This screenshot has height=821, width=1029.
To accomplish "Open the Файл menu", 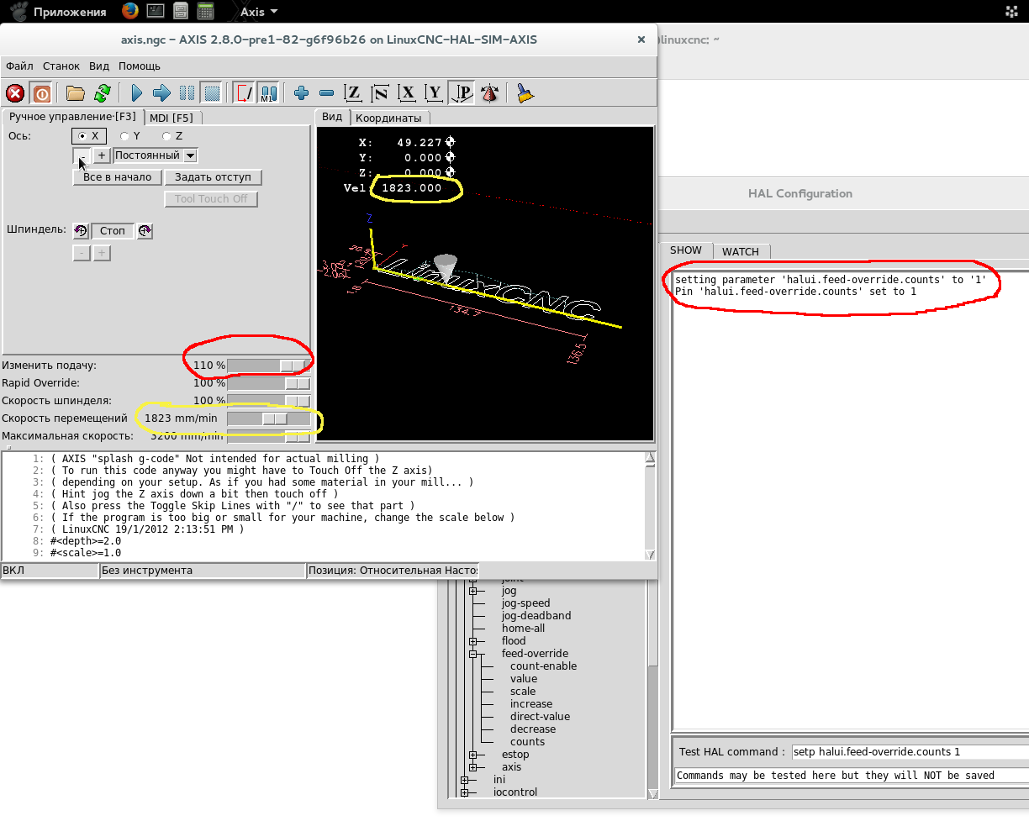I will [19, 66].
